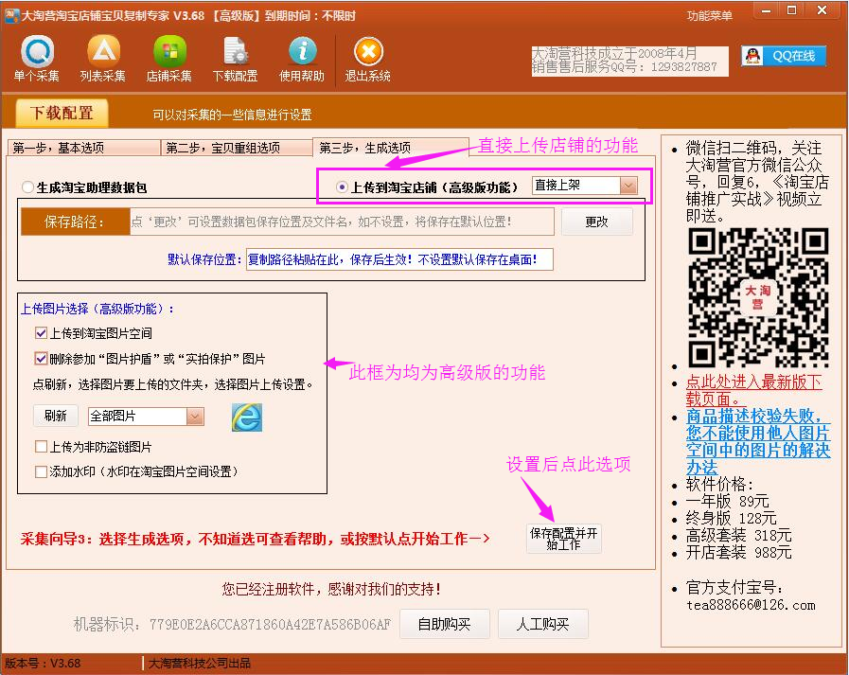This screenshot has height=675, width=849.
Task: Click the app logo in title bar
Action: click(x=10, y=15)
